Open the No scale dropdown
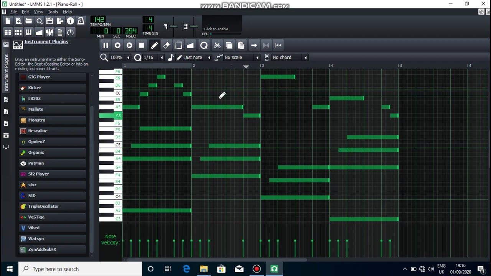491x276 pixels. [241, 58]
